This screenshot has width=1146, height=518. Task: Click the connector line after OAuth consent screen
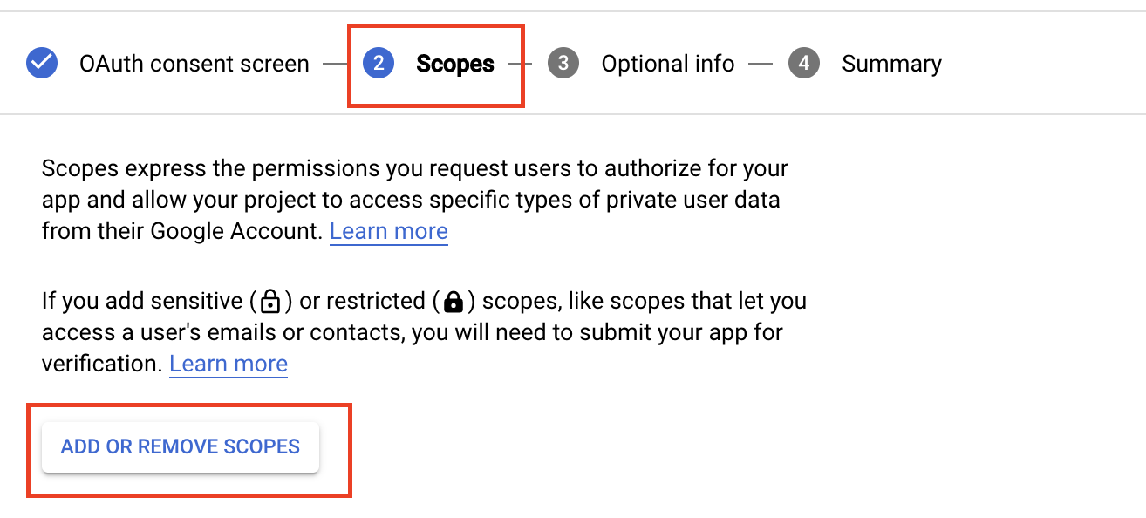tap(335, 64)
